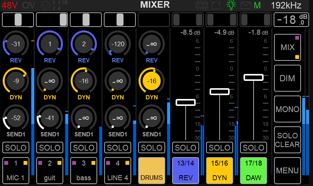Click the yellow square on channel 3
This screenshot has height=186, width=313.
(93, 163)
